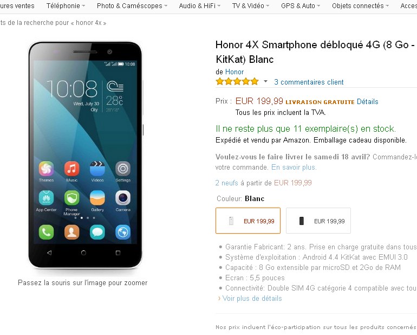Open the Objets connectés menu
This screenshot has height=335, width=417.
(360, 5)
